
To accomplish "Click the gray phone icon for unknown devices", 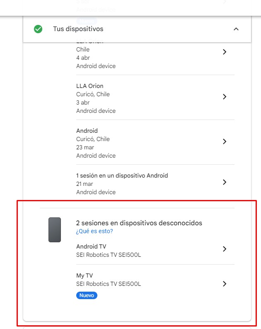I will point(55,229).
